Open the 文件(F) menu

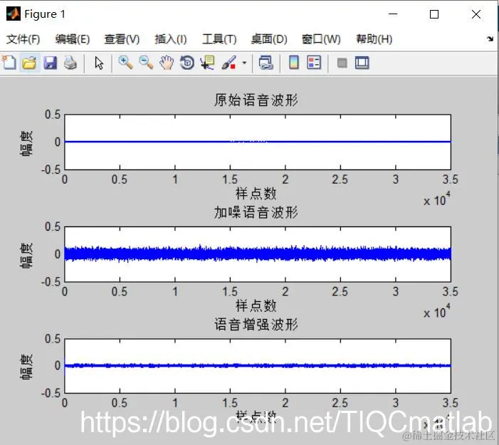coord(23,39)
